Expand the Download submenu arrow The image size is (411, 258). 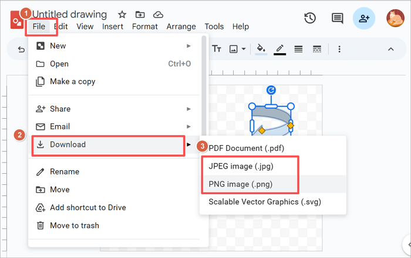point(188,145)
